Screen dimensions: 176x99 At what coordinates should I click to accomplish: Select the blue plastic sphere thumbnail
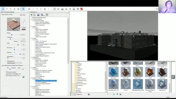[x=114, y=72]
